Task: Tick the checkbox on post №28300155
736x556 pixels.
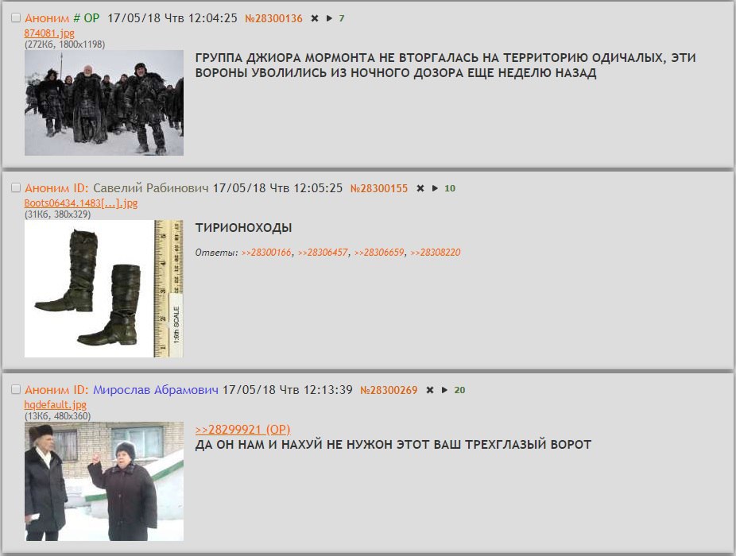Action: [x=16, y=187]
